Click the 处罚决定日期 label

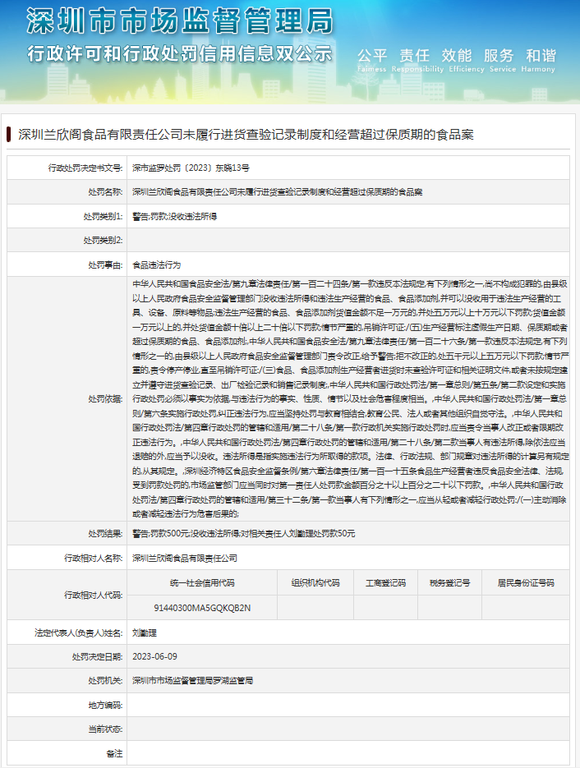coord(97,656)
